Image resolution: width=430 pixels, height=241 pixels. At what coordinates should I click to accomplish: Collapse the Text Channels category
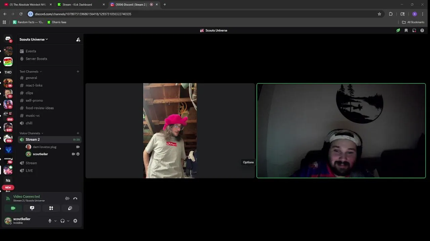coord(31,72)
